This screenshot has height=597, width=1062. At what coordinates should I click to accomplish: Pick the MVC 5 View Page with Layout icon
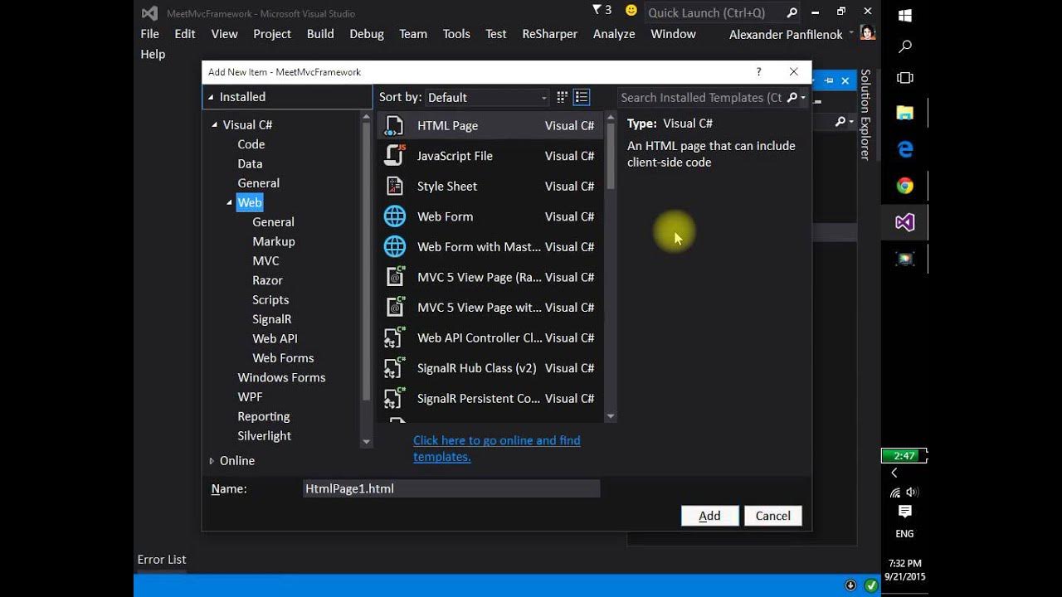point(395,308)
